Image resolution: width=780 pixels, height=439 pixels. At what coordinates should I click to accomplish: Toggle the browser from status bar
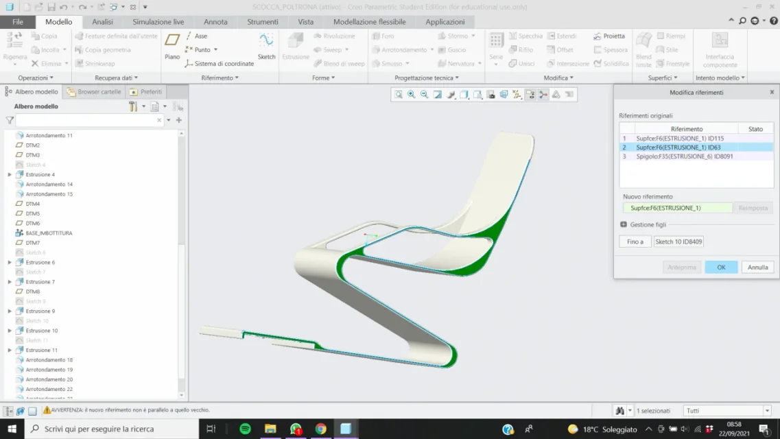(x=21, y=411)
